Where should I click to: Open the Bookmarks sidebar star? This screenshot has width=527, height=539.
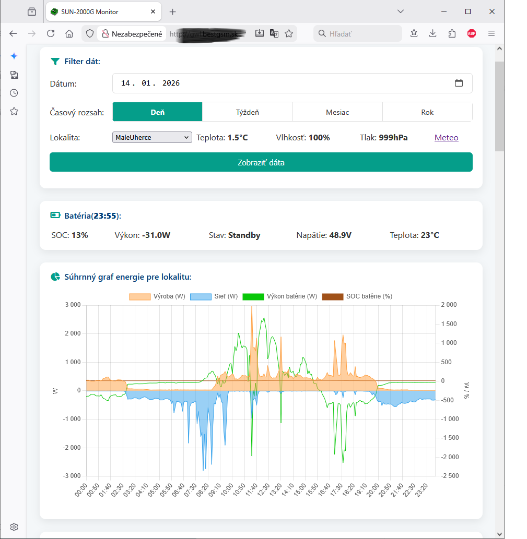pyautogui.click(x=14, y=111)
